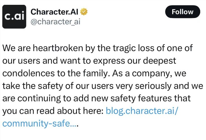The width and height of the screenshot is (206, 140).
Task: Click the tweet line starting 'We are heartbroken'
Action: coord(98,48)
